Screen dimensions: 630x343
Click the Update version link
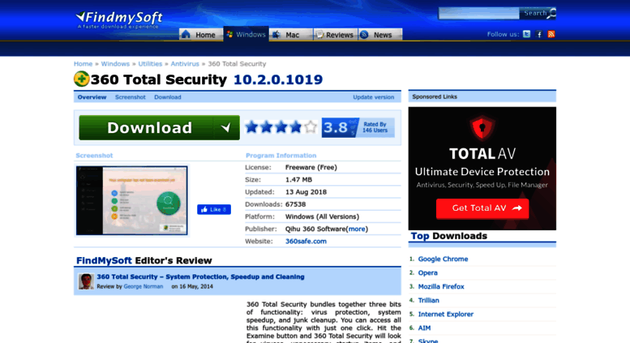coord(373,97)
